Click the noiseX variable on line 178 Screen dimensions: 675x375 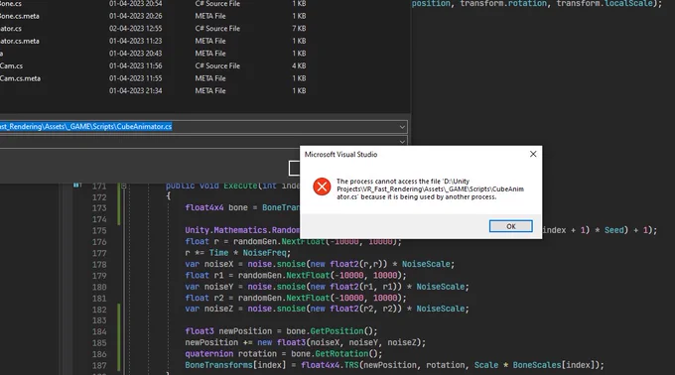click(x=218, y=264)
